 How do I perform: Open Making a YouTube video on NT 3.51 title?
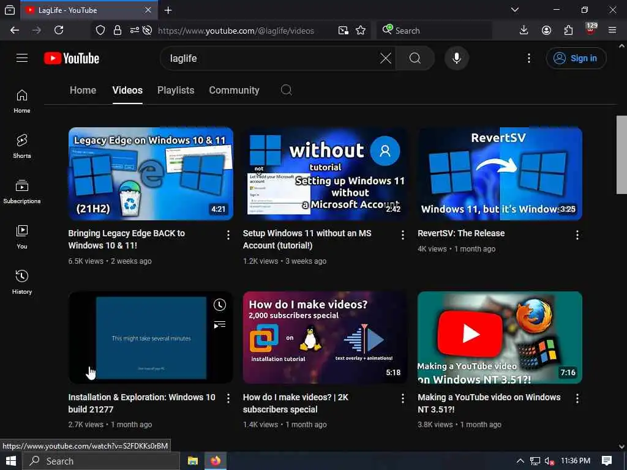(489, 403)
